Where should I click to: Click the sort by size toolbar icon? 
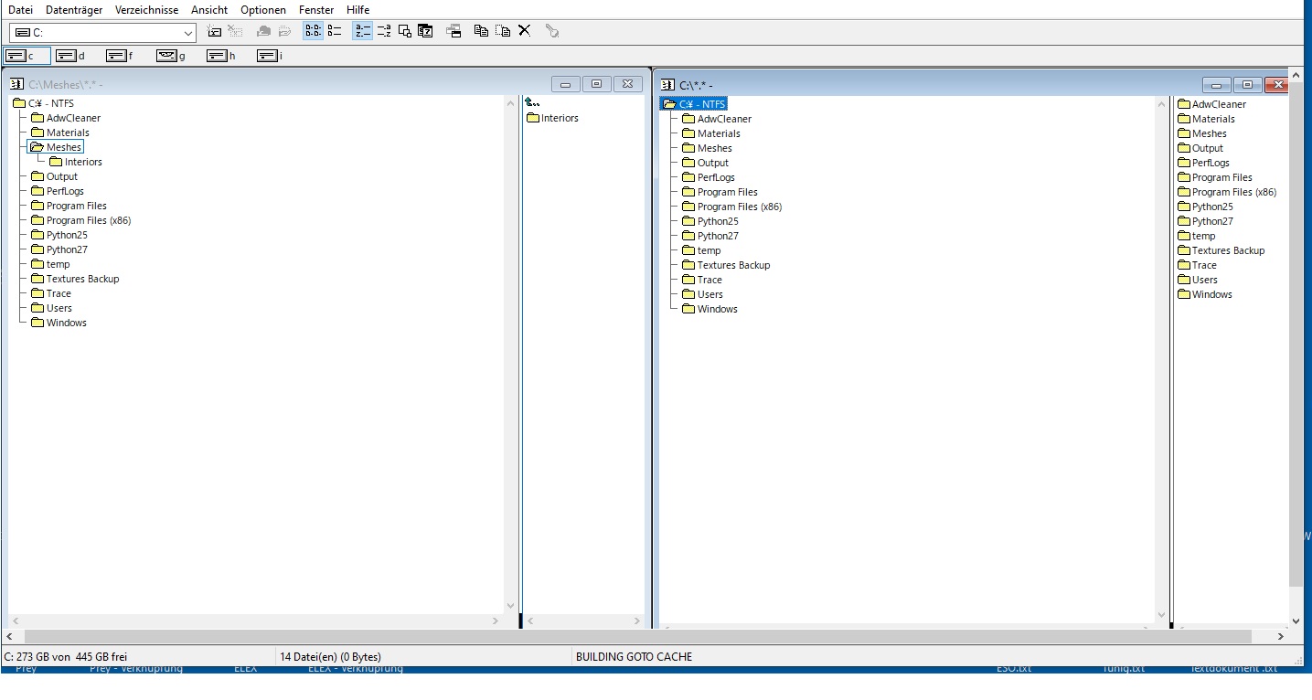click(x=405, y=31)
